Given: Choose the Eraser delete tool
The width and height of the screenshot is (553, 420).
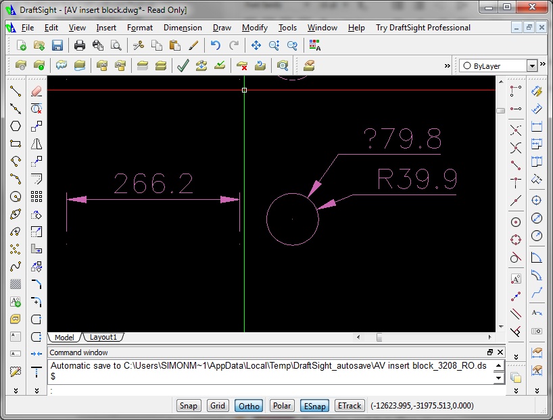Looking at the screenshot, I should pos(37,91).
